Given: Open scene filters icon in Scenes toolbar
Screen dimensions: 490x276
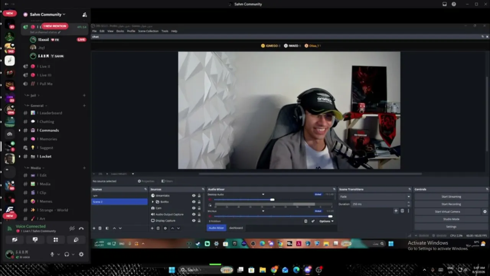Looking at the screenshot, I should (x=107, y=228).
